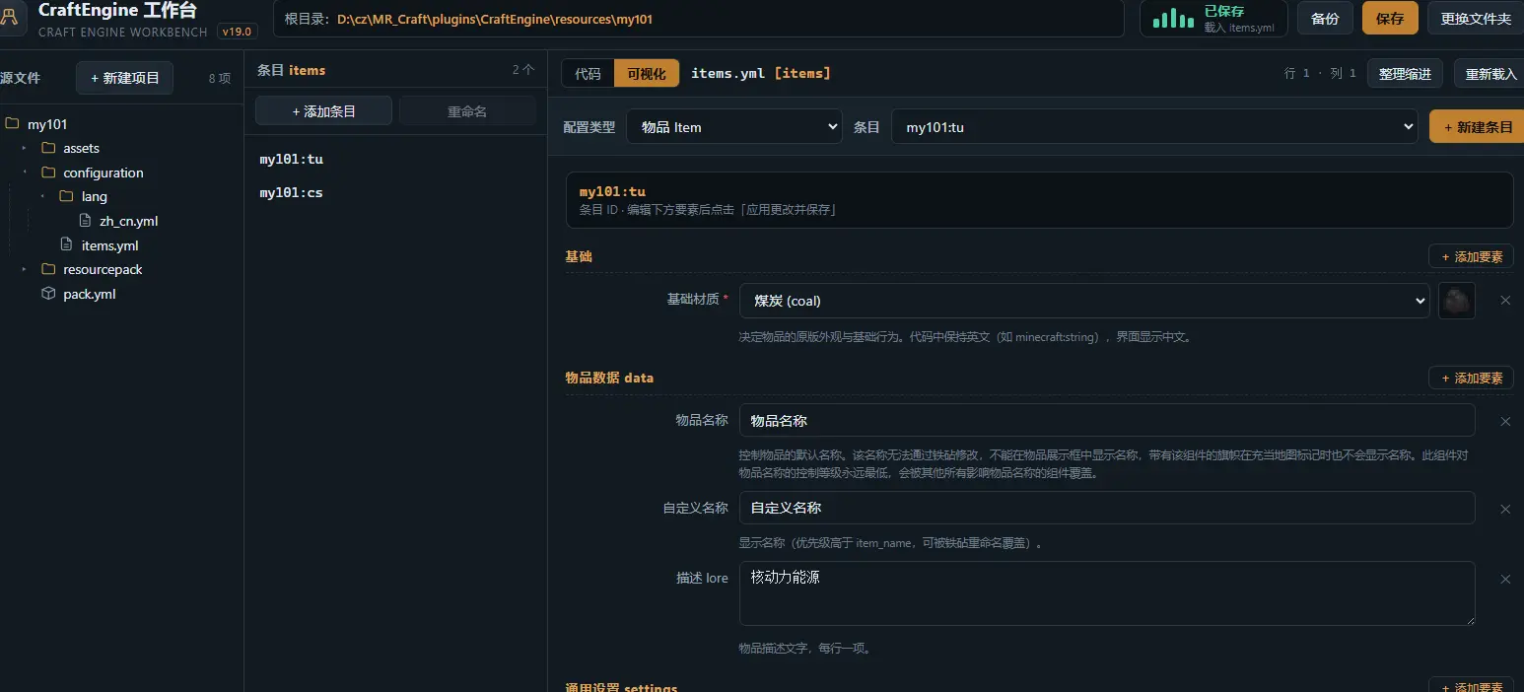Image resolution: width=1524 pixels, height=692 pixels.
Task: Click the 已保存 status text
Action: 1224,11
